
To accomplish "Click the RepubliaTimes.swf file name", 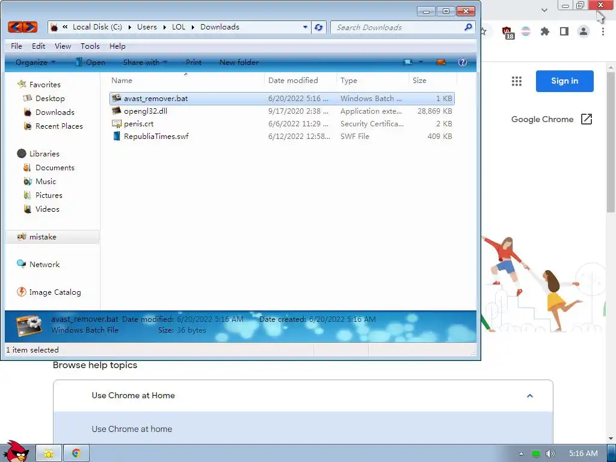I will pos(156,137).
